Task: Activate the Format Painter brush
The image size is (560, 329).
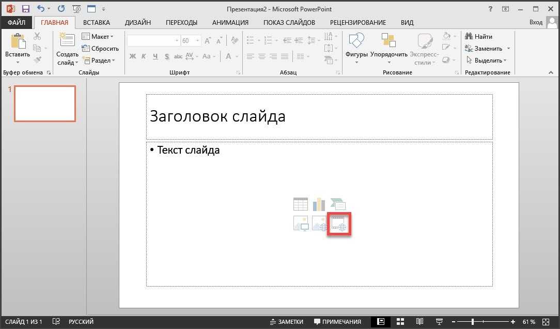Action: pos(37,59)
